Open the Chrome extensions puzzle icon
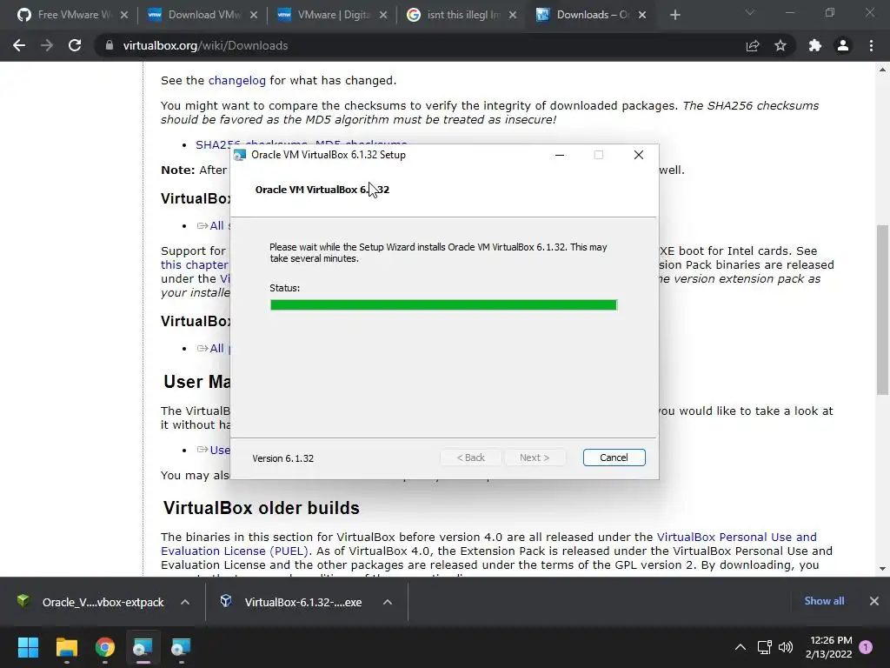 (x=815, y=45)
